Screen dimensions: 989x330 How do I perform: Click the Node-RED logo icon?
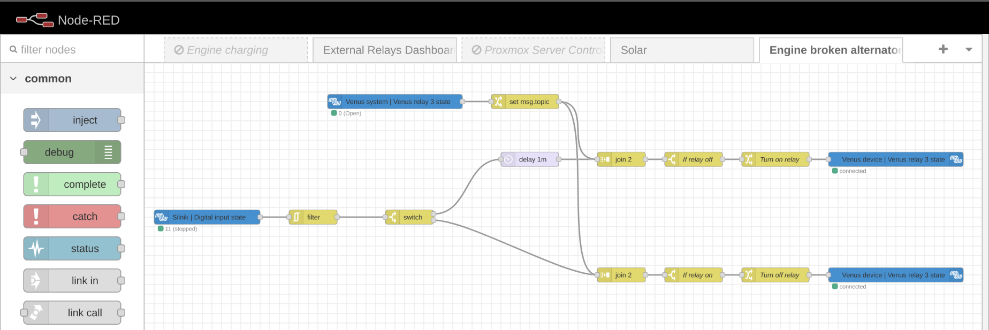coord(35,20)
